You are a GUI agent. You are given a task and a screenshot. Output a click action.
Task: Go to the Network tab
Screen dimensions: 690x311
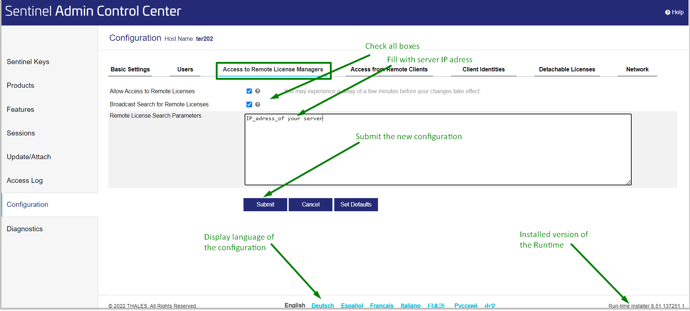pyautogui.click(x=637, y=69)
